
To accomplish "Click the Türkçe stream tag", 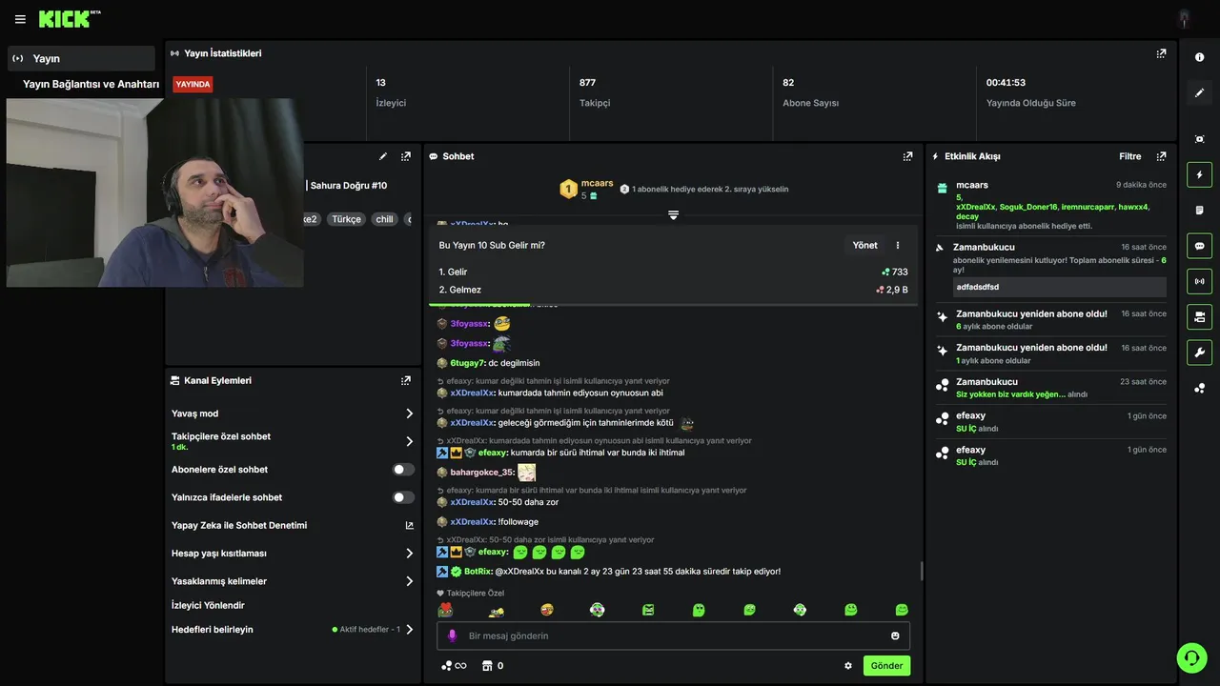I will click(346, 219).
